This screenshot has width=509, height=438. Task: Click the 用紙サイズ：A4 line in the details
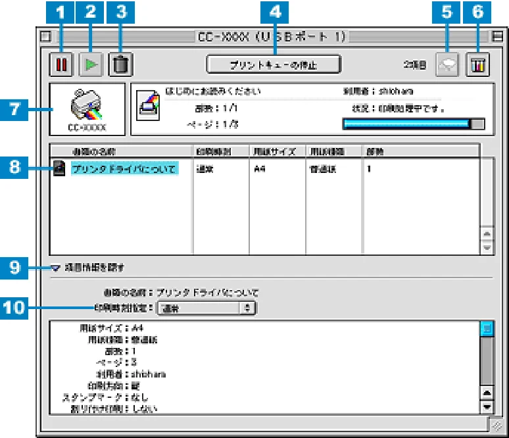pyautogui.click(x=111, y=328)
